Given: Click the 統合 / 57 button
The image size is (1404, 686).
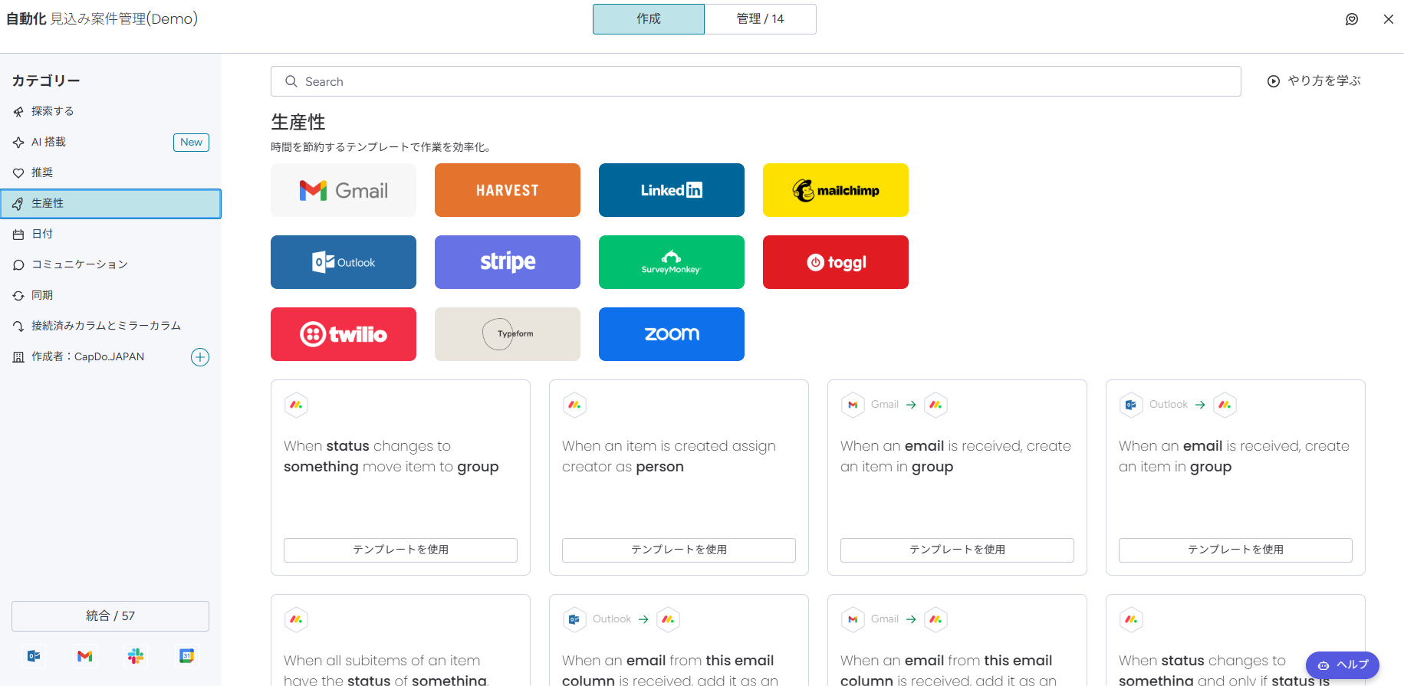Looking at the screenshot, I should (110, 616).
